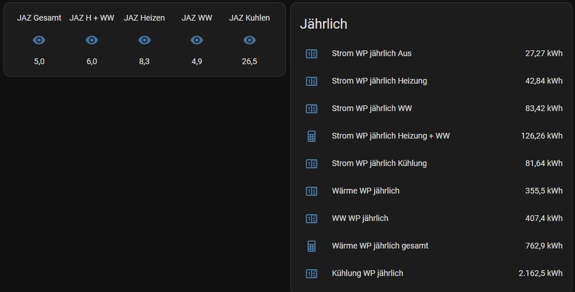
Task: Click meter icon beside Strom WP jährlich Kühlung
Action: tap(312, 164)
